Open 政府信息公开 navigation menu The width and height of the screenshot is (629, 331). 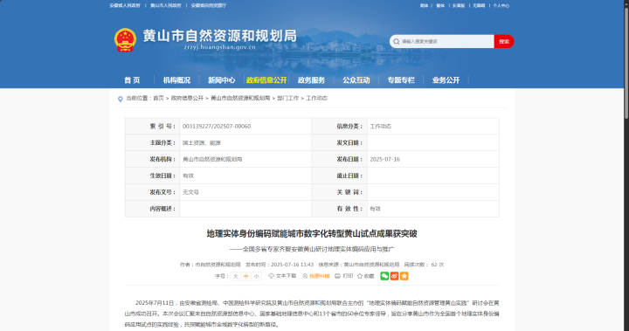[x=266, y=80]
